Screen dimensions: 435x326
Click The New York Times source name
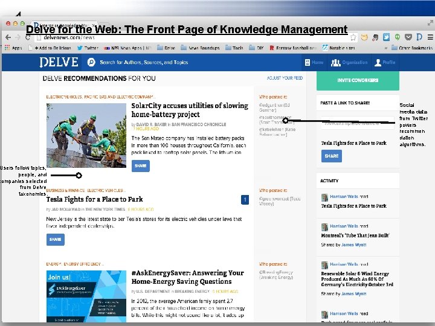click(x=105, y=209)
